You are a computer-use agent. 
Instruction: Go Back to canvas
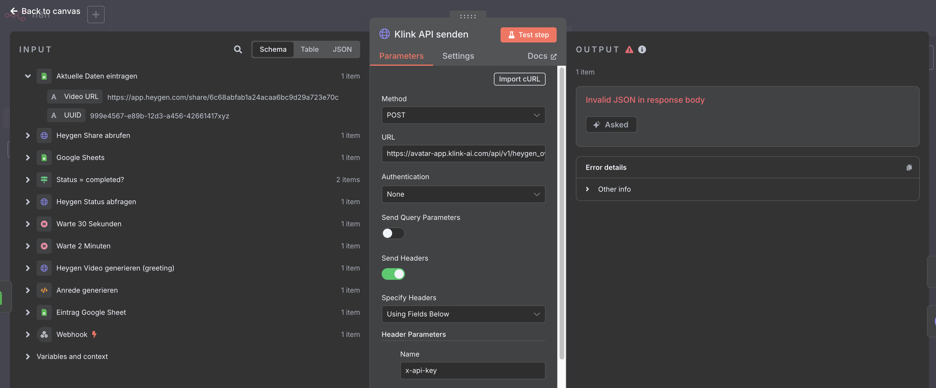(45, 11)
